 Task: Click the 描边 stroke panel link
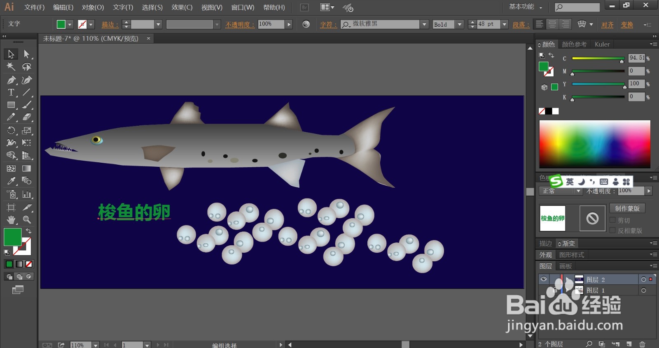point(110,25)
